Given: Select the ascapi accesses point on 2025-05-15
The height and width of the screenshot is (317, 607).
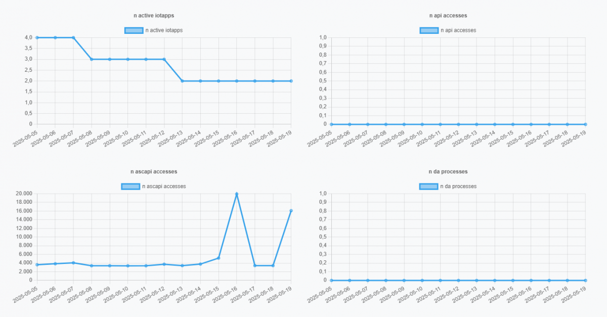Looking at the screenshot, I should pos(219,258).
